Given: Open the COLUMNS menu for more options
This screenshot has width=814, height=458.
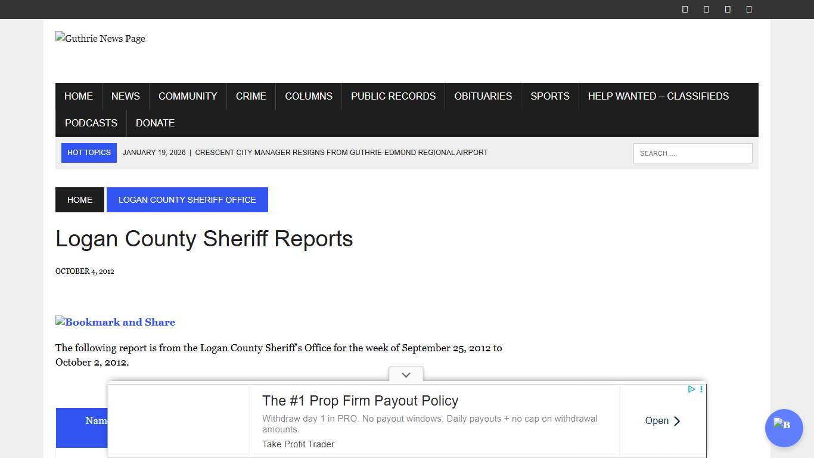Looking at the screenshot, I should click(308, 96).
